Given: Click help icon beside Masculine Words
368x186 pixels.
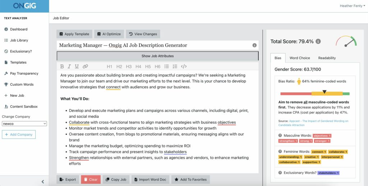Looking at the screenshot, I should pyautogui.click(x=280, y=136).
